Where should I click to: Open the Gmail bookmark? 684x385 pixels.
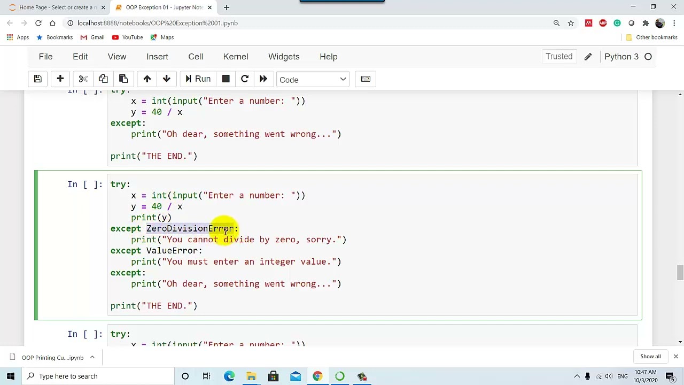(x=92, y=37)
